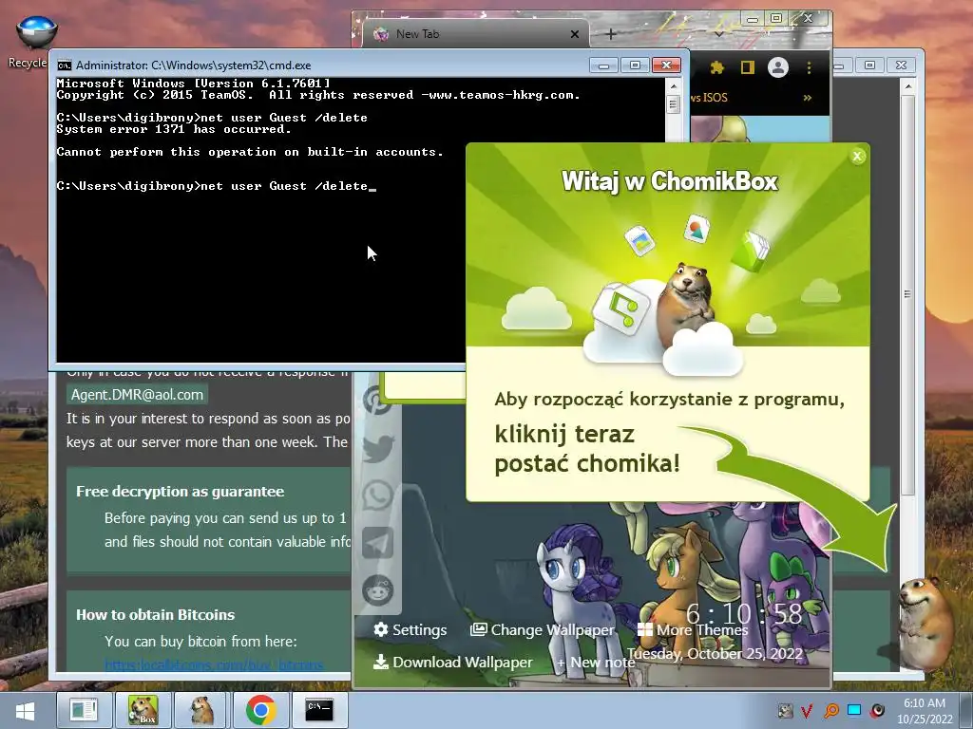Image resolution: width=973 pixels, height=729 pixels.
Task: Add a New note
Action: coord(595,662)
